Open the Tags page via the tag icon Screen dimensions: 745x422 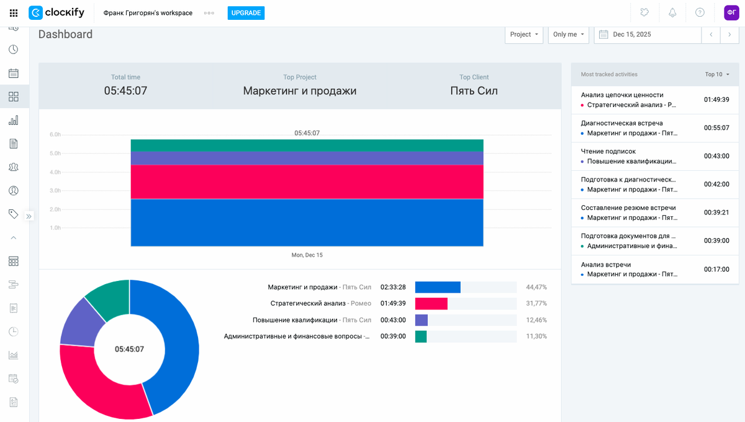[14, 214]
